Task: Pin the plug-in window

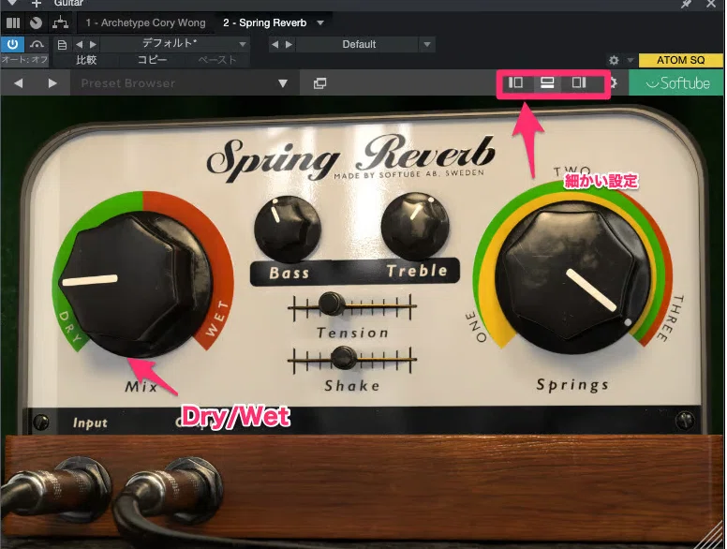Action: [x=685, y=4]
